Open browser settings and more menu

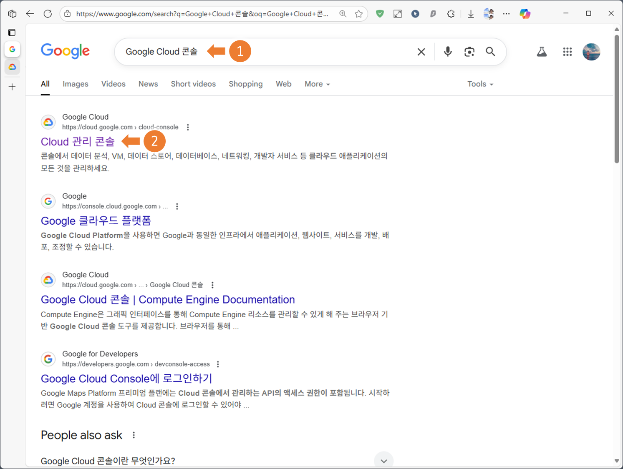pos(506,14)
